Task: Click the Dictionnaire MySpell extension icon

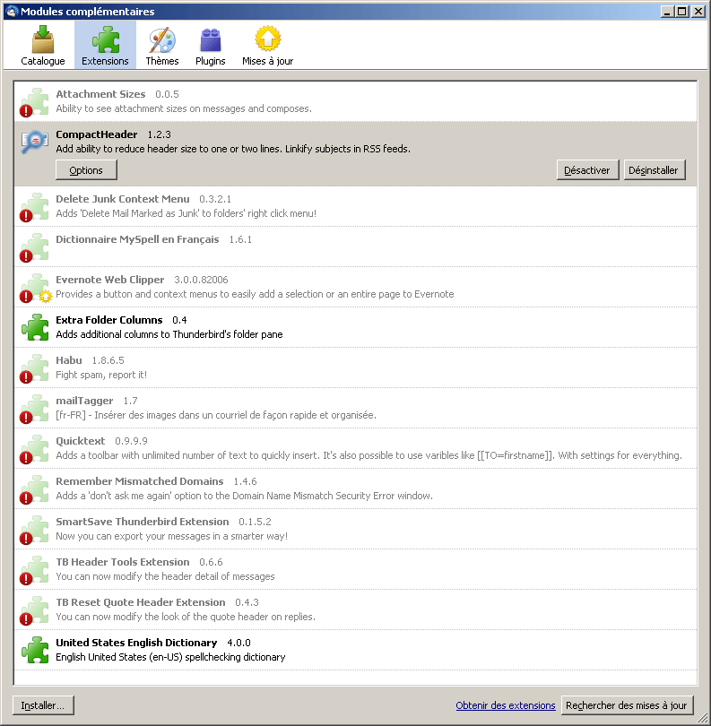Action: click(35, 247)
